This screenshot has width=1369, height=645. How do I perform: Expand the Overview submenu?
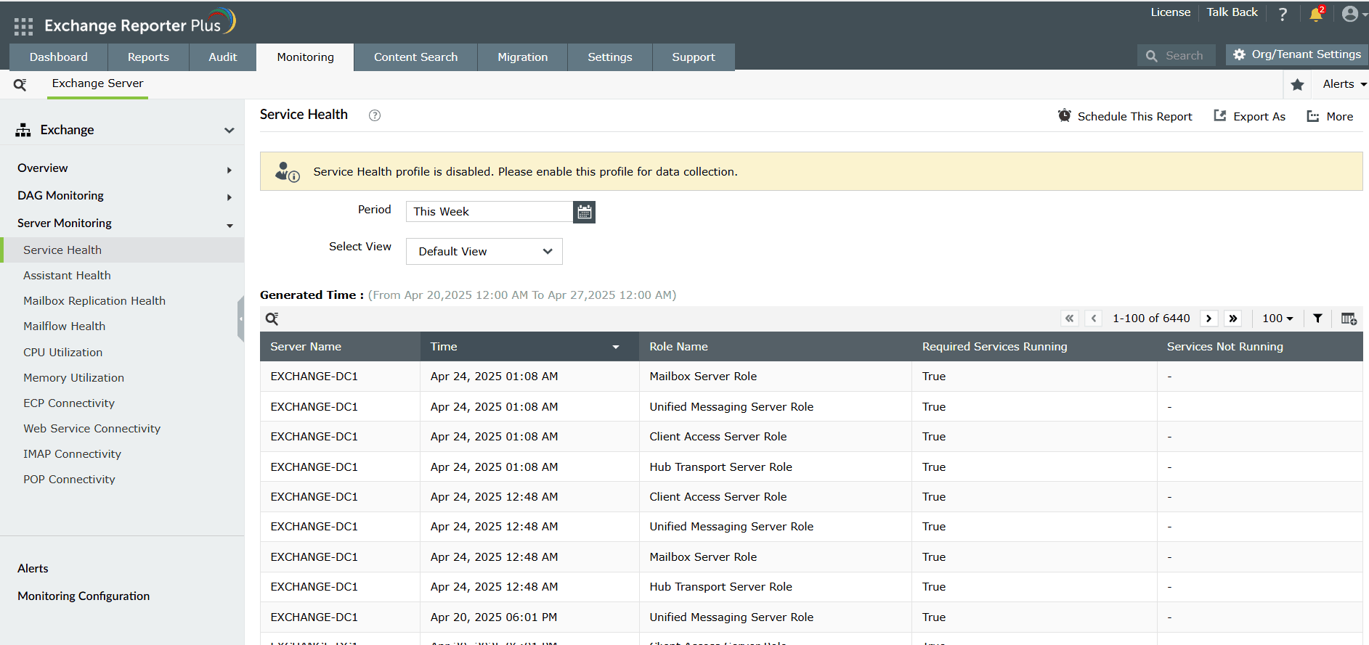[229, 170]
